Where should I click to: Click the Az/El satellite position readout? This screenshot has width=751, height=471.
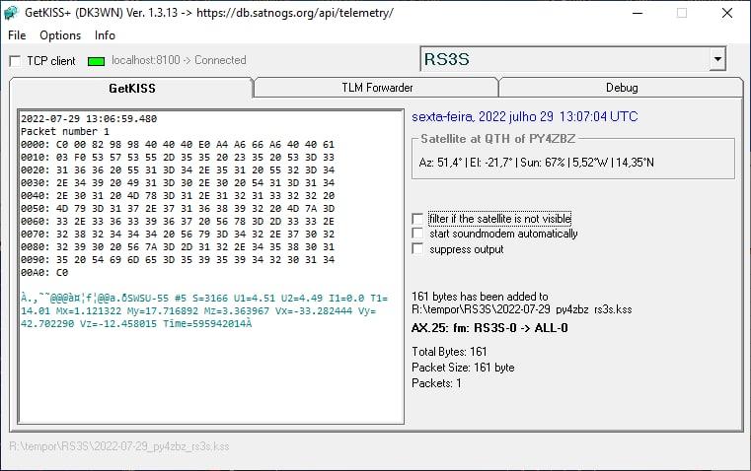point(536,163)
